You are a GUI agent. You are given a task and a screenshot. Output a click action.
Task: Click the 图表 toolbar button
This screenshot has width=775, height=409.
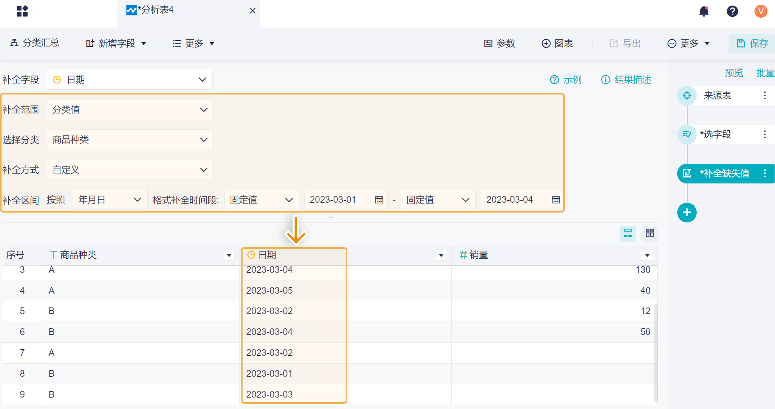point(557,43)
